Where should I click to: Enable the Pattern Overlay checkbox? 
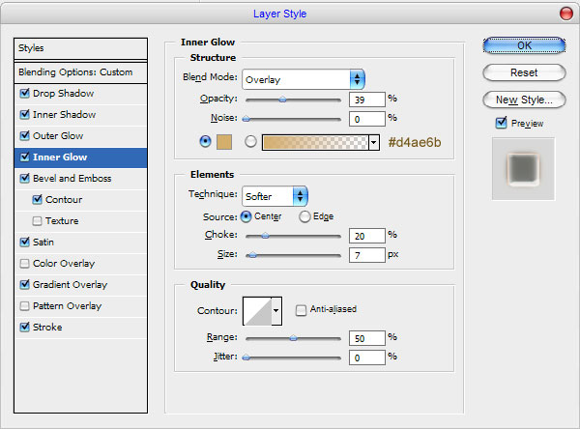[25, 306]
